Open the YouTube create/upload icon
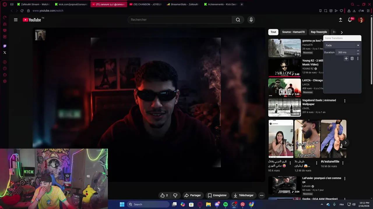 tap(340, 20)
